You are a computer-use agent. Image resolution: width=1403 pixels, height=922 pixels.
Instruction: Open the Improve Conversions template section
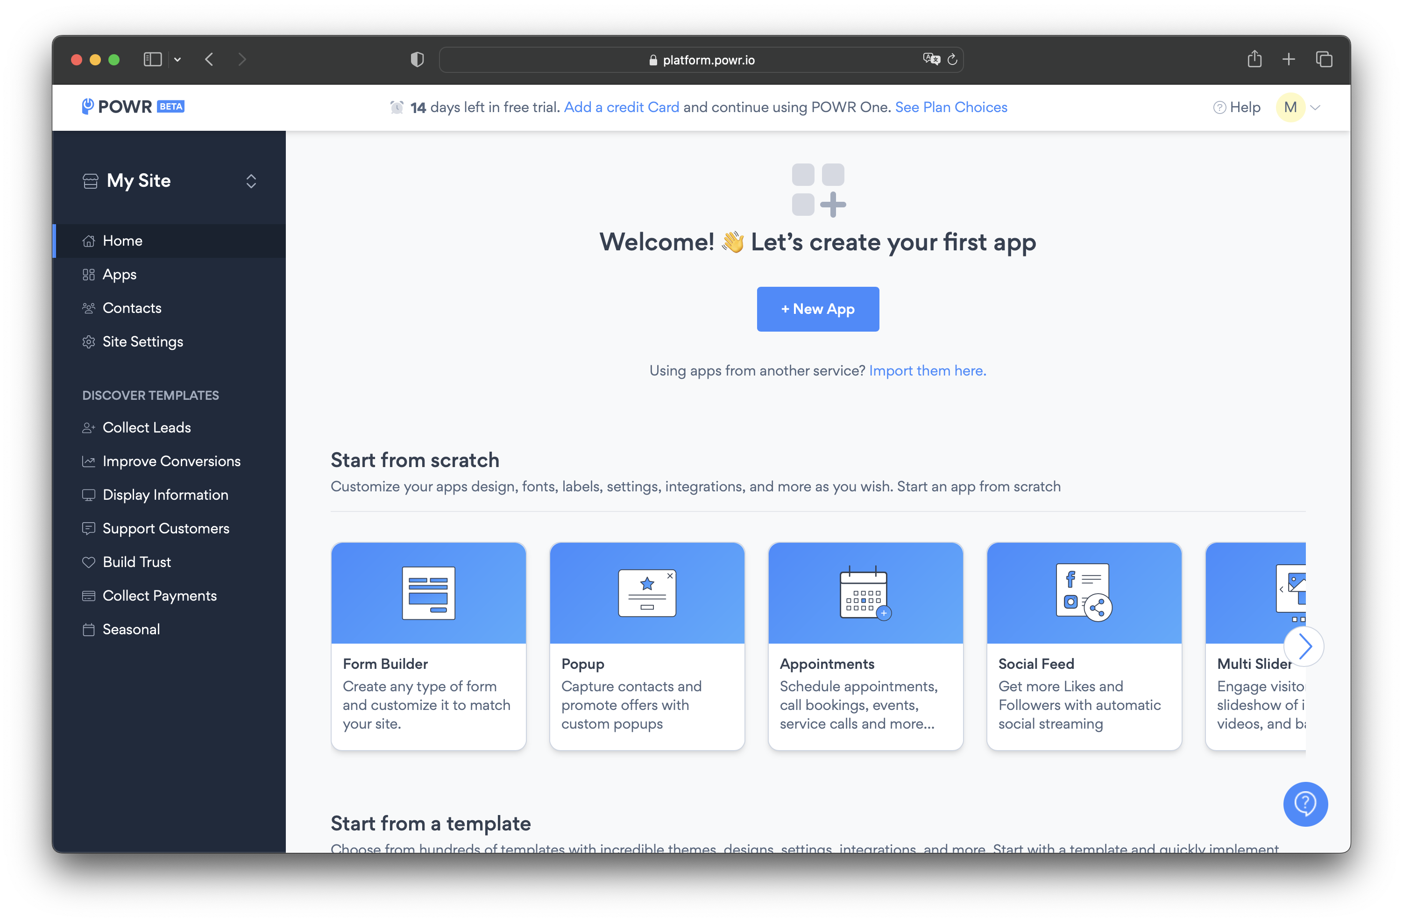[x=172, y=461]
